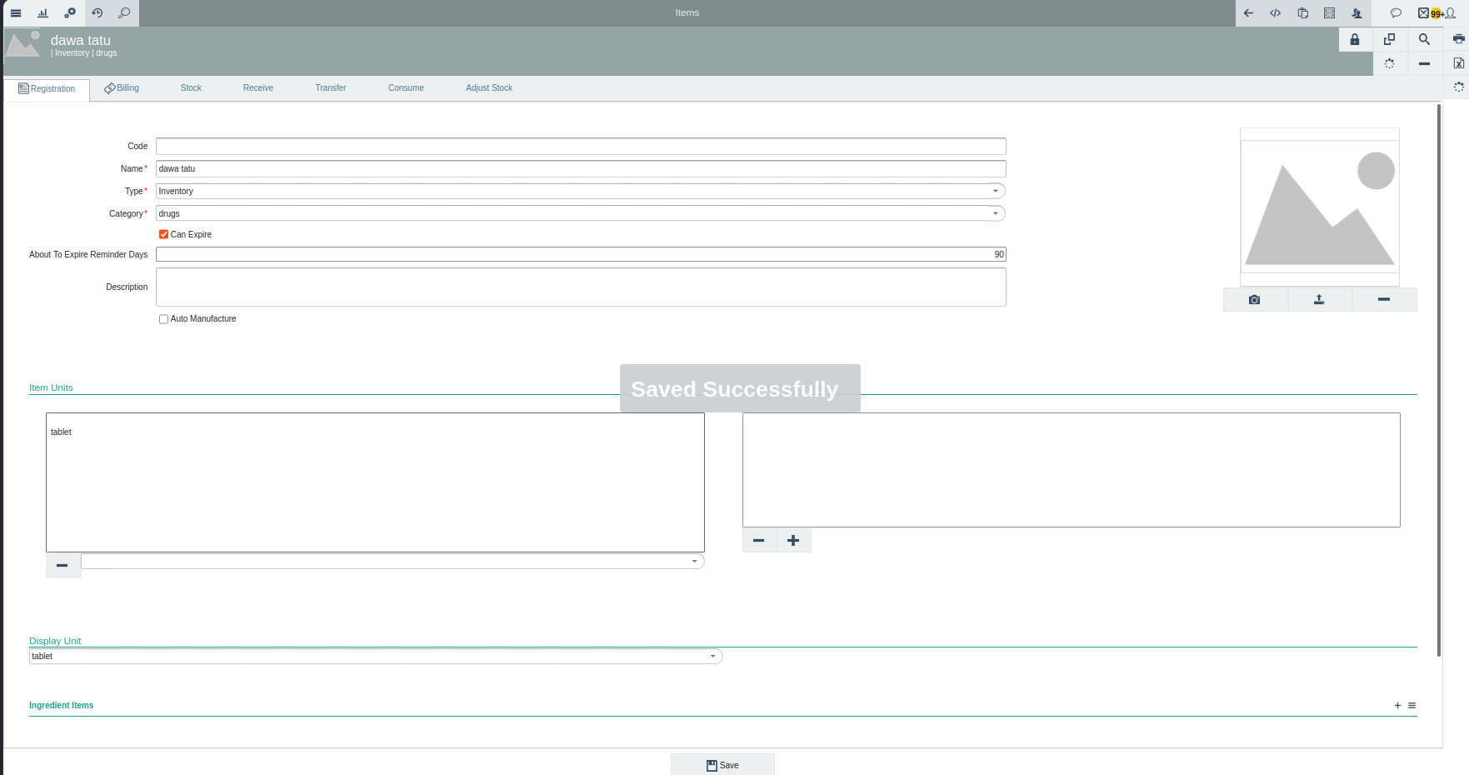Click into the Description text area
The image size is (1469, 775).
[581, 287]
